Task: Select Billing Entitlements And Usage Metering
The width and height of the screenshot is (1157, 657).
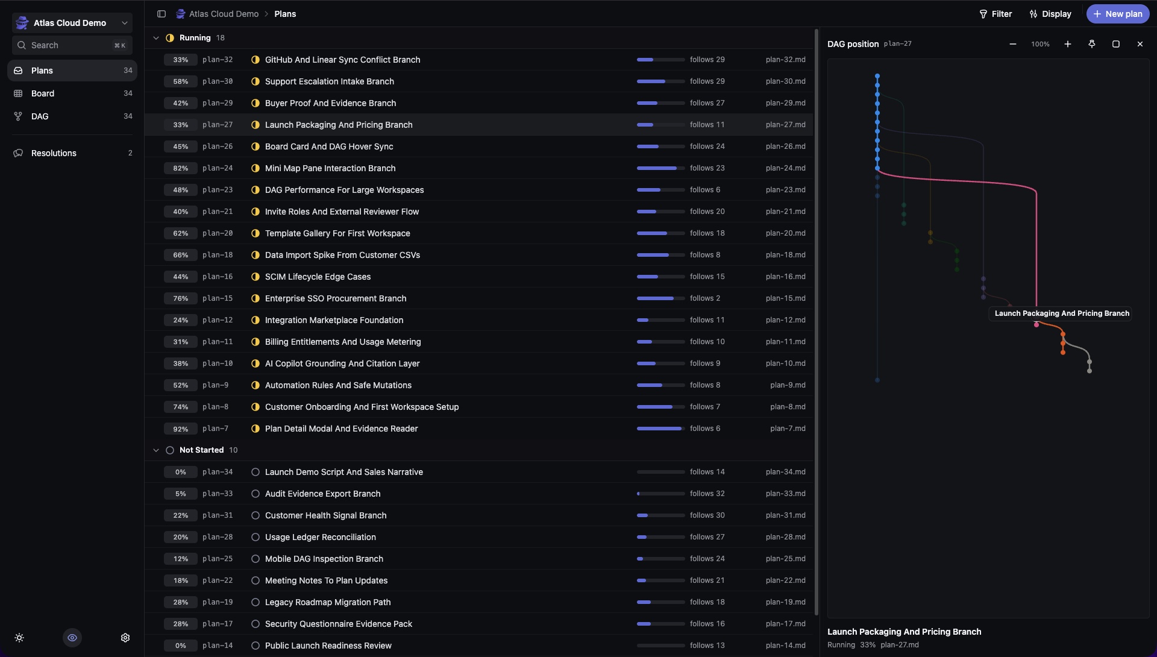Action: (x=343, y=342)
